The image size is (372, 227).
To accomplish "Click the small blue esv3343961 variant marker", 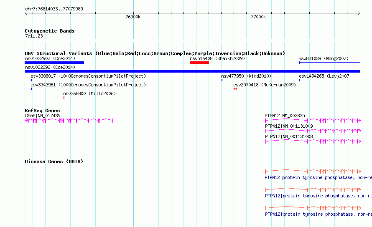I will pyautogui.click(x=31, y=89).
